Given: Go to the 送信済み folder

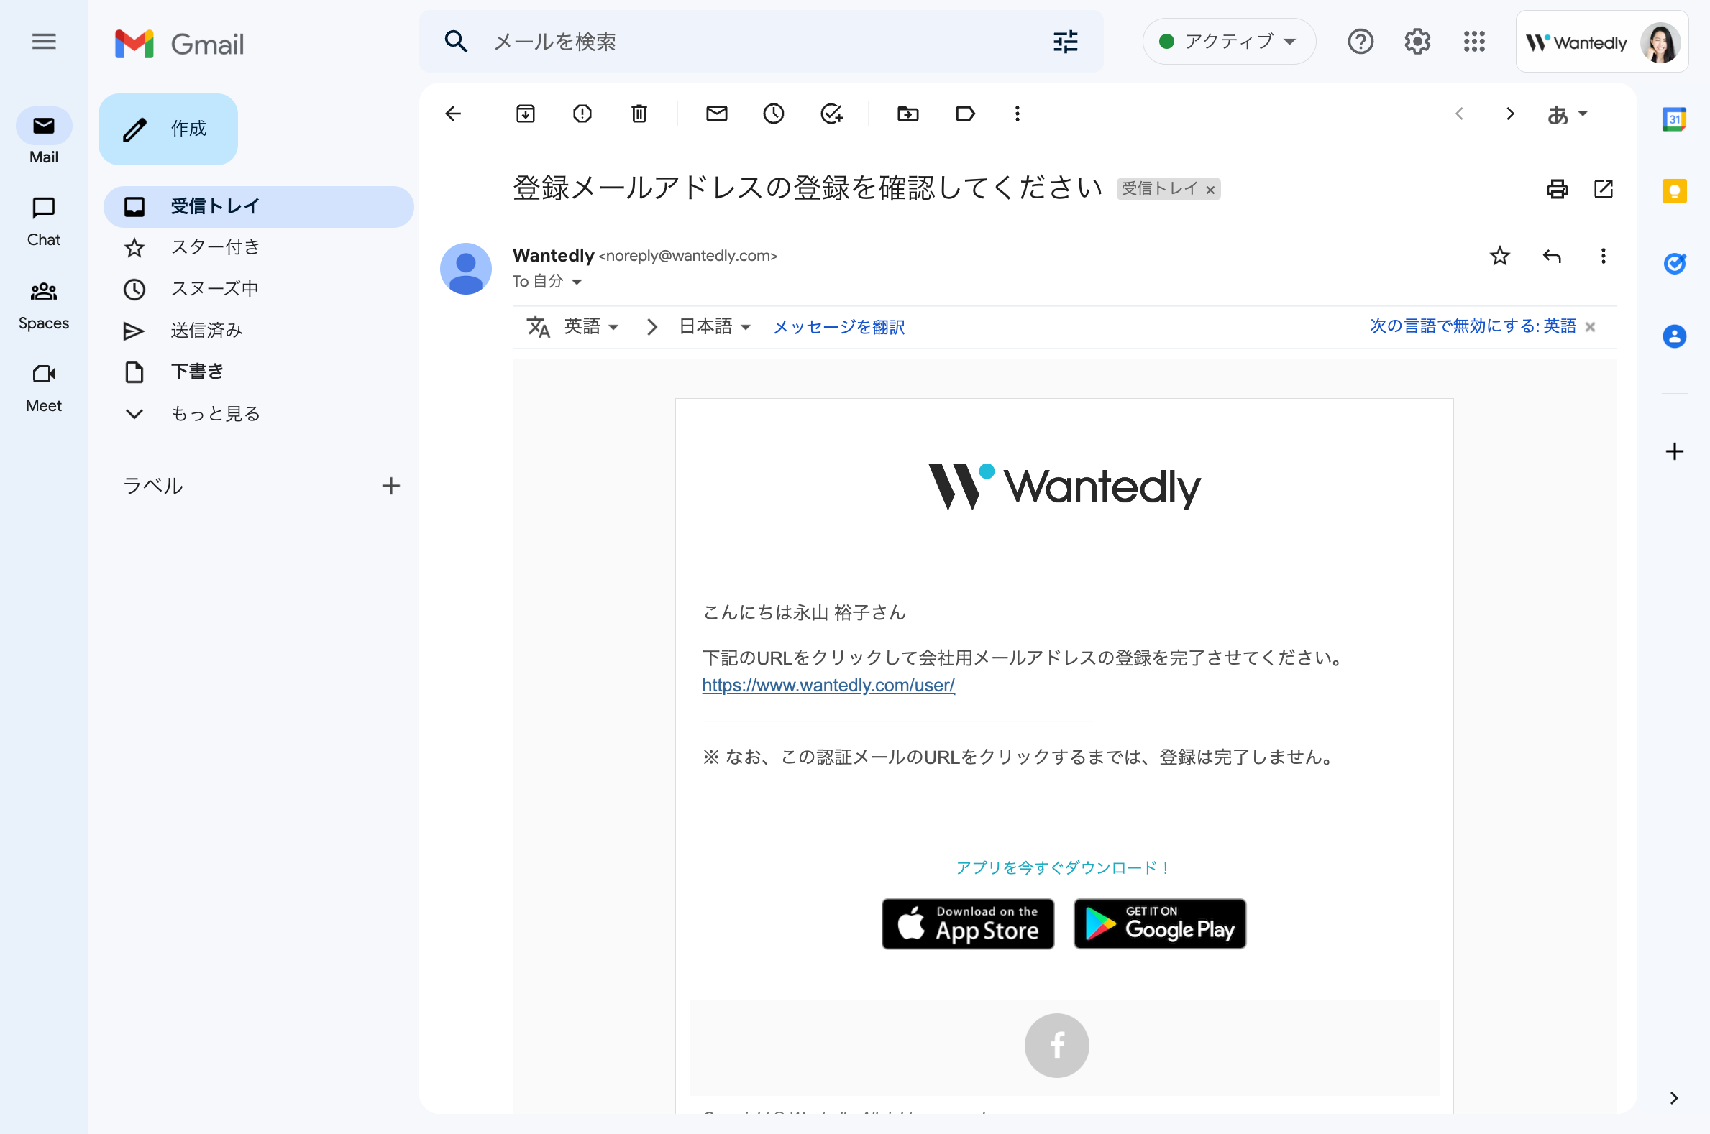Looking at the screenshot, I should pyautogui.click(x=206, y=331).
